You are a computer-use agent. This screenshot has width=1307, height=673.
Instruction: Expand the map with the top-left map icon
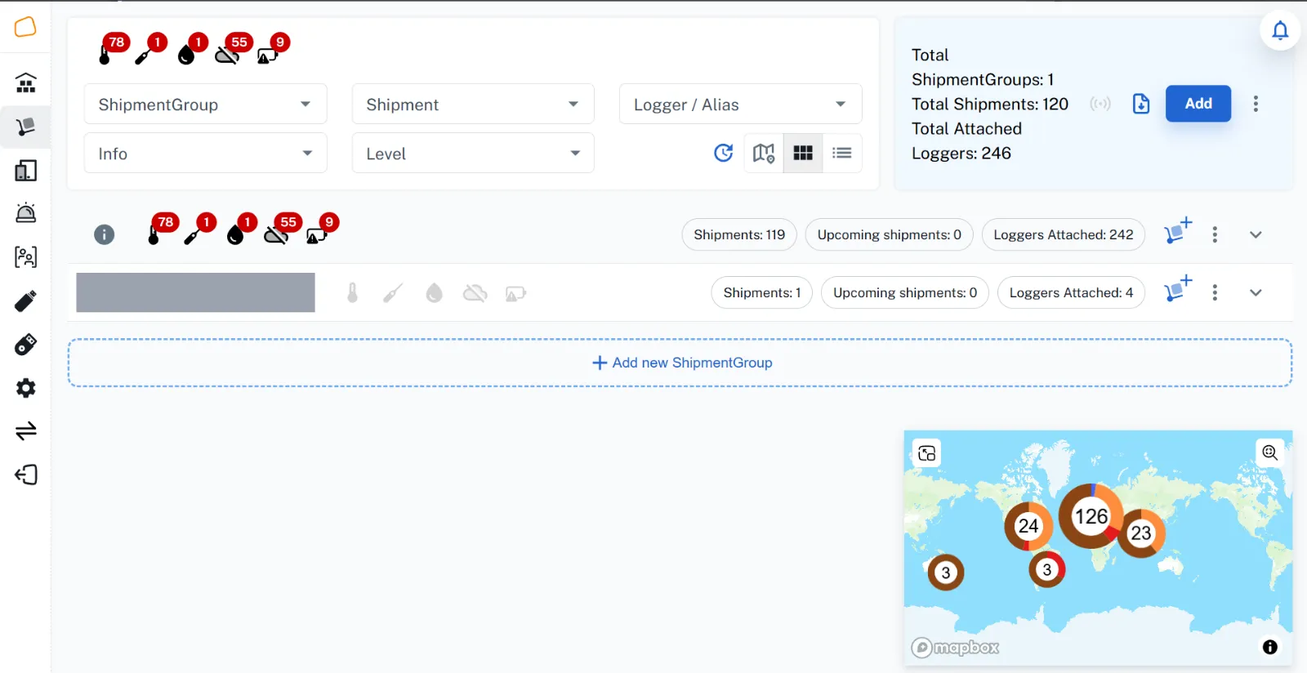(x=926, y=453)
